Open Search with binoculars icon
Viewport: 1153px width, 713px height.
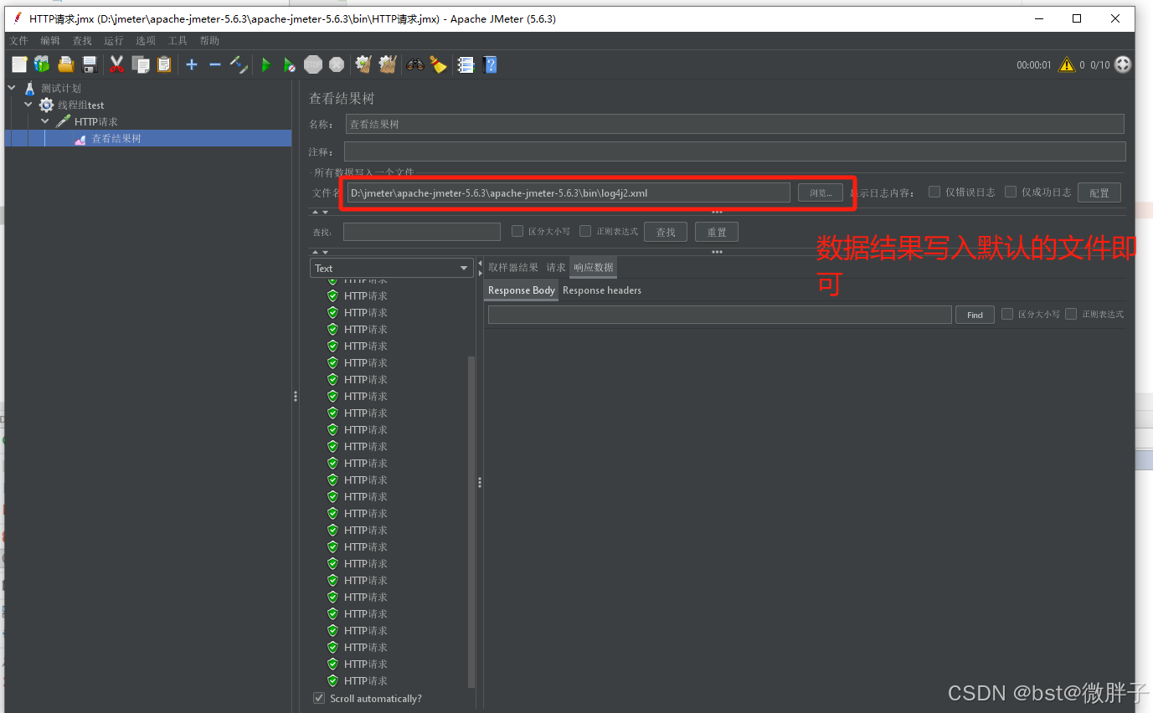(415, 64)
